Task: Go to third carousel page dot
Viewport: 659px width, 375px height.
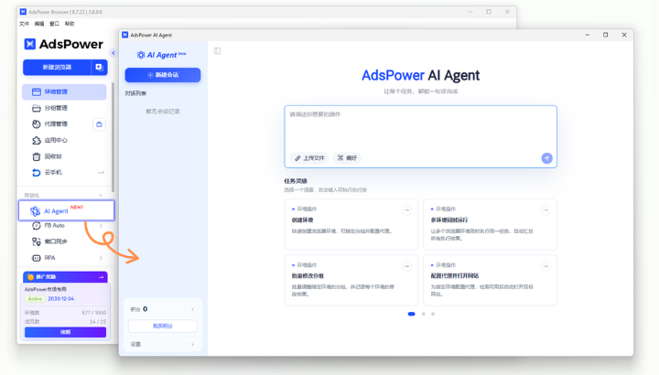Action: pos(433,314)
